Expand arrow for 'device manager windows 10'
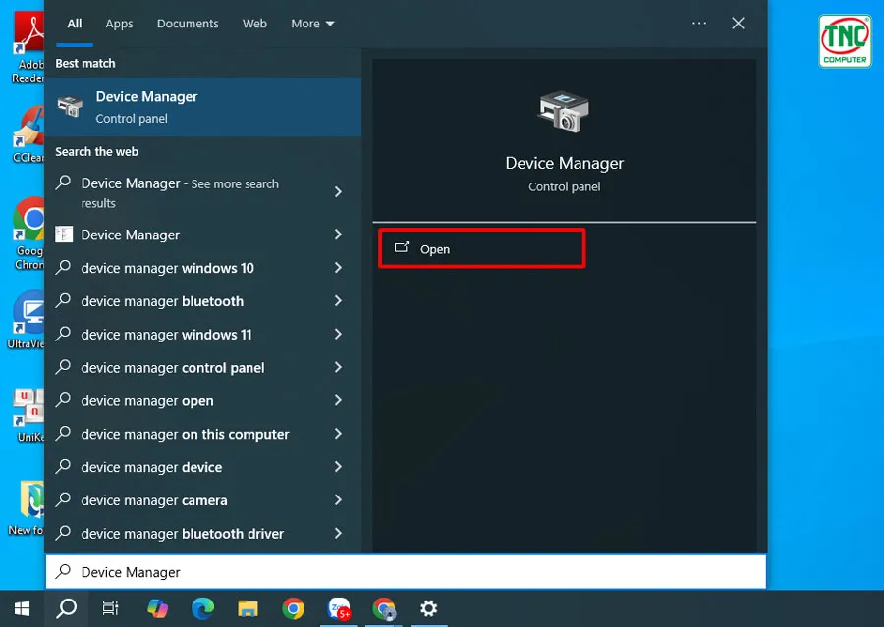 [x=338, y=268]
